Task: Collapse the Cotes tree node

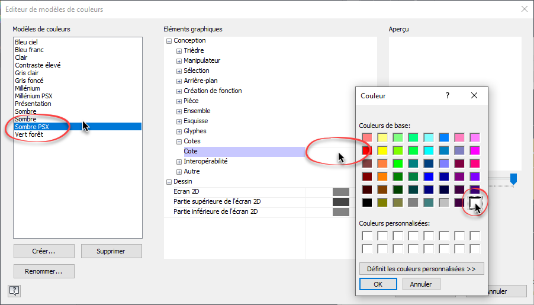Action: point(179,142)
